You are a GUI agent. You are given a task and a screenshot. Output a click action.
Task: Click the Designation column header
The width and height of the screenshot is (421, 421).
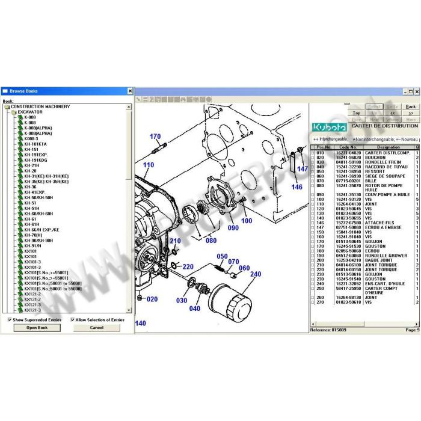tap(389, 147)
